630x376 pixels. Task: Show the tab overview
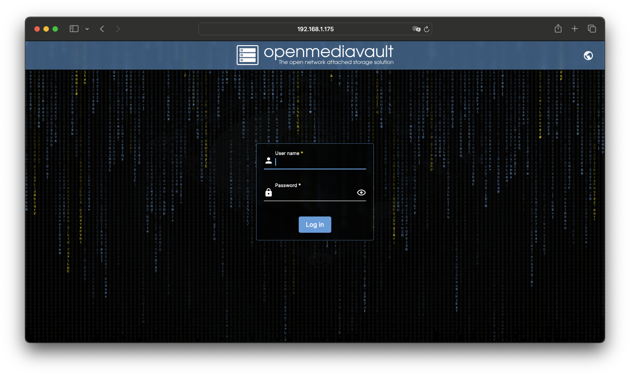point(592,29)
